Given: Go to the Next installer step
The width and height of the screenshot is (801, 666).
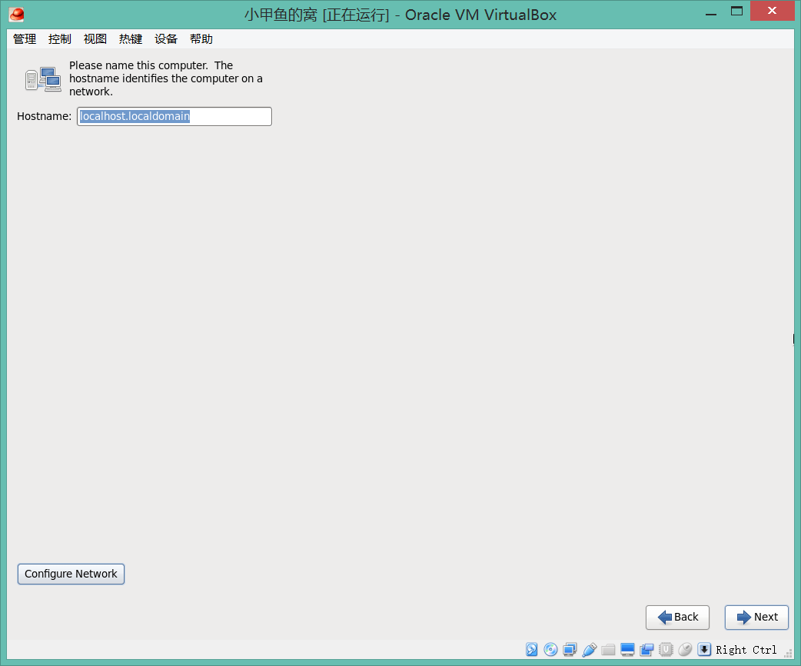Looking at the screenshot, I should pos(756,618).
